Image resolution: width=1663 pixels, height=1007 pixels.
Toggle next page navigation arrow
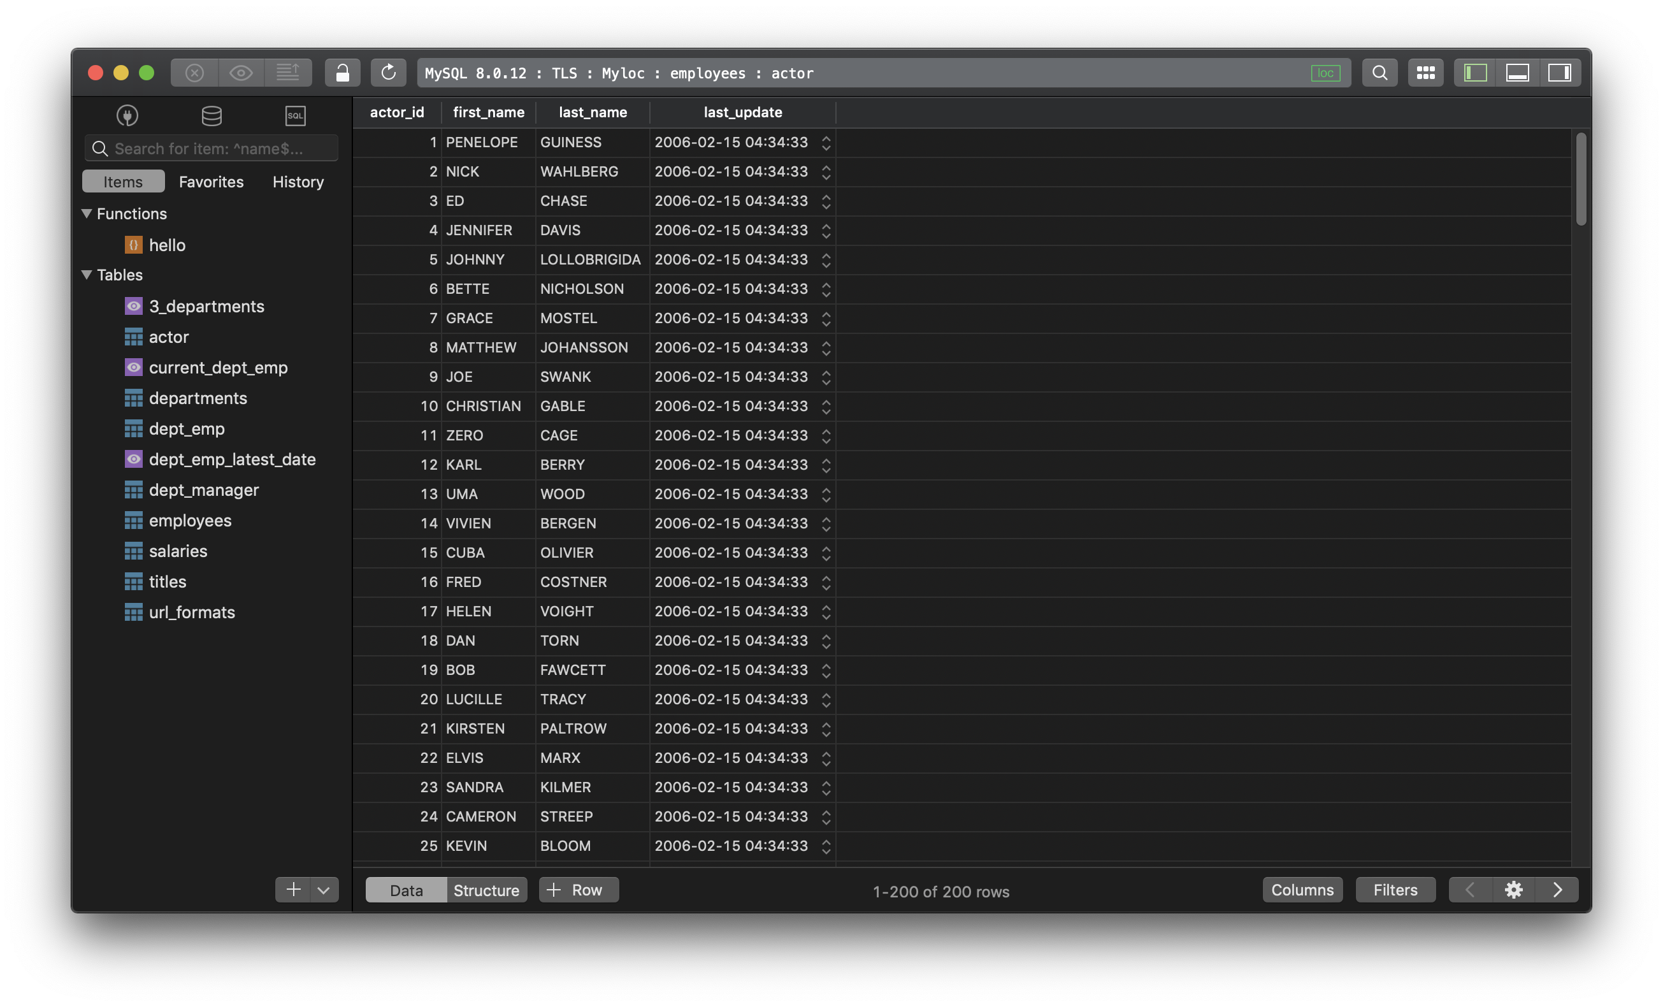pyautogui.click(x=1557, y=890)
